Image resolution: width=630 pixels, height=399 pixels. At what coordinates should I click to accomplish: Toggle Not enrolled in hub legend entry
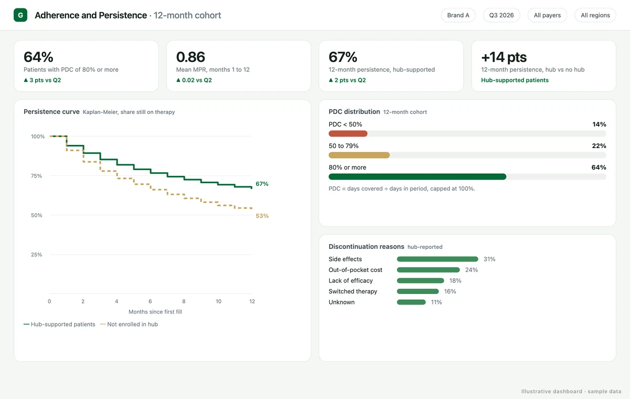(x=129, y=324)
